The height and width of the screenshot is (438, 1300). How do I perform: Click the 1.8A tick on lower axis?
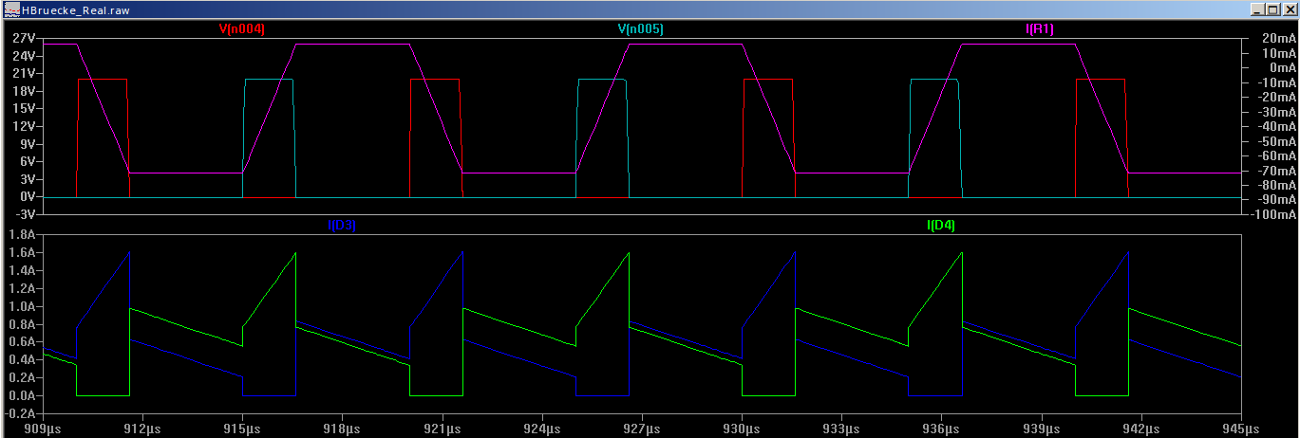coord(21,235)
